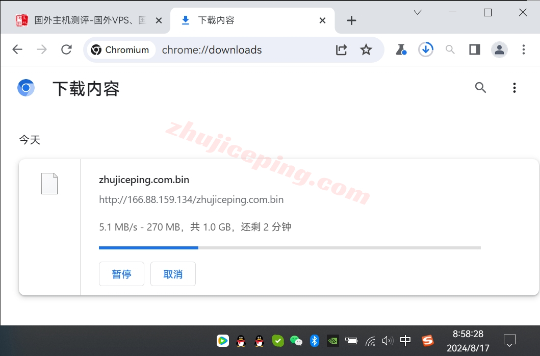Pause download with 暂停 button
This screenshot has width=540, height=356.
(x=121, y=274)
